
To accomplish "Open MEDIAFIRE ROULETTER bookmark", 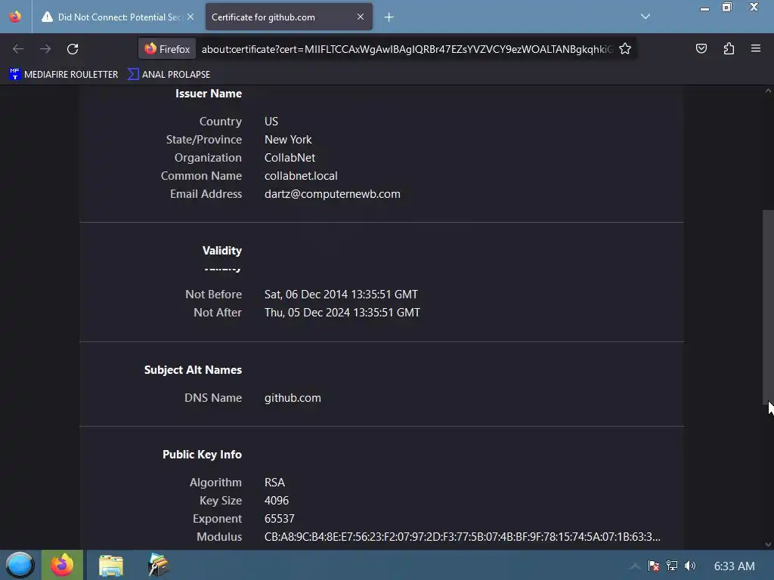I will 63,75.
